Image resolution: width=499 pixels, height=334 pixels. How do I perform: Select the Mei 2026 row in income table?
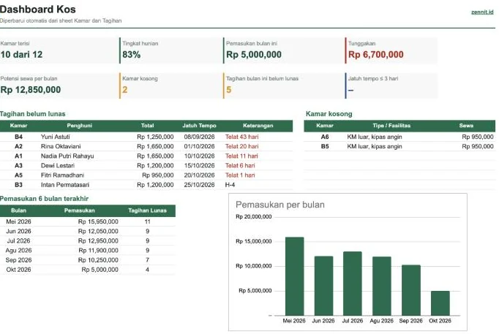tap(88, 221)
